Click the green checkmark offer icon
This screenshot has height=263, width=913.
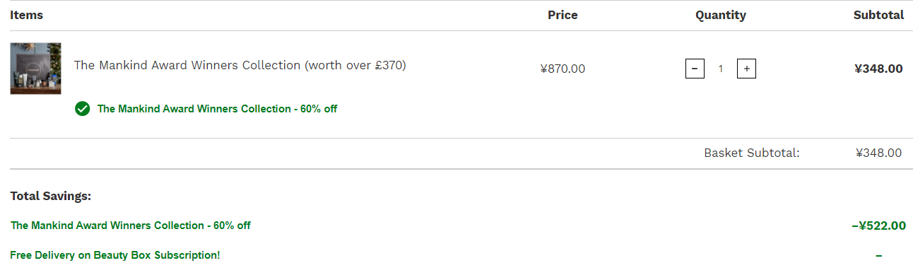[83, 109]
